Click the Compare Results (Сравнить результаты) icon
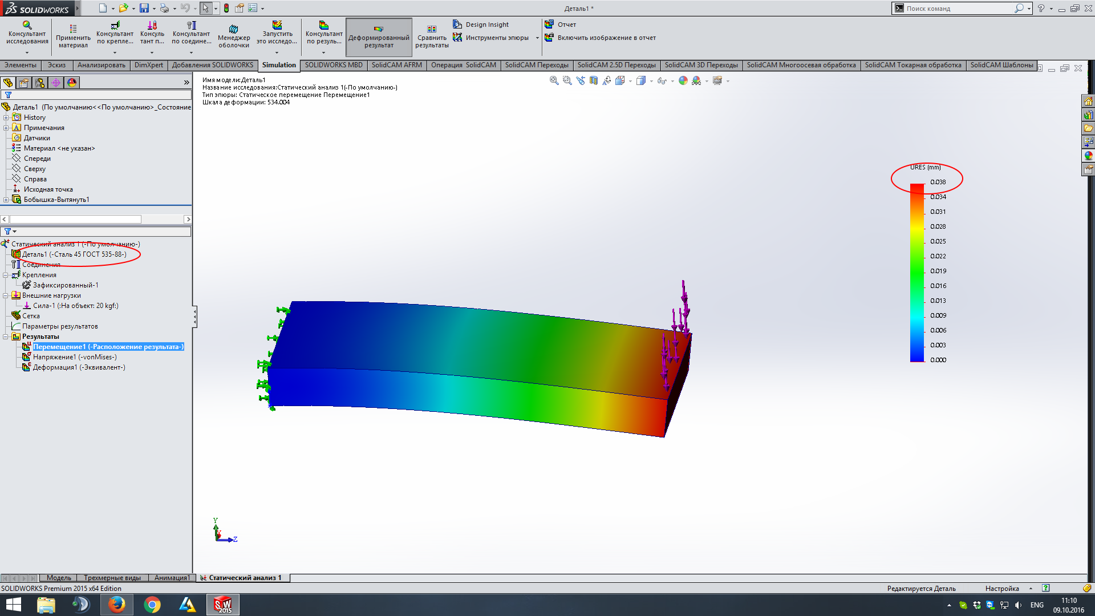1095x616 pixels. tap(432, 29)
